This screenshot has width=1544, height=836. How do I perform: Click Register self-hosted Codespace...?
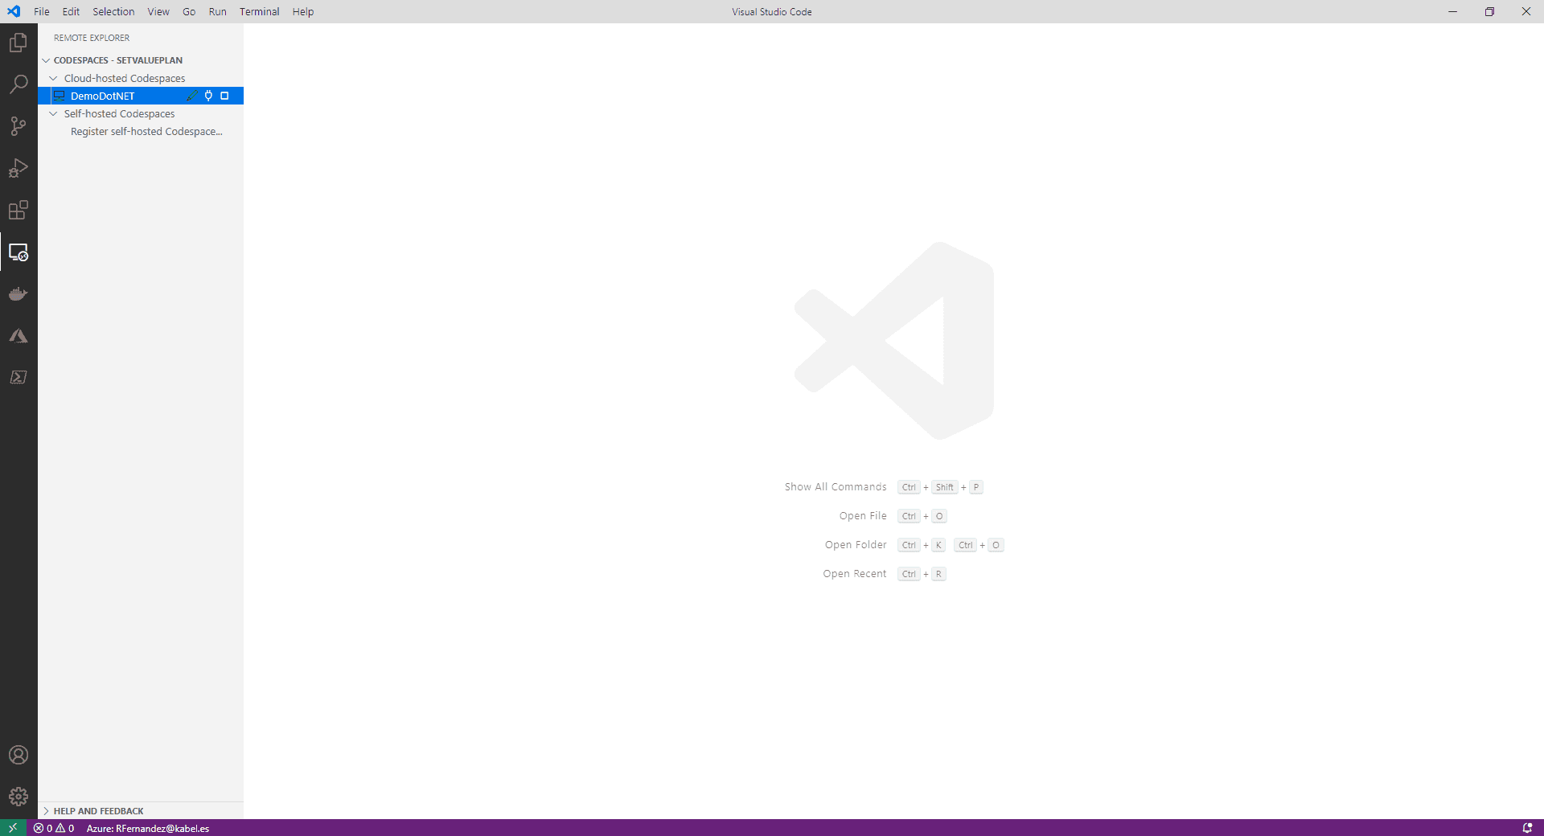click(x=146, y=131)
